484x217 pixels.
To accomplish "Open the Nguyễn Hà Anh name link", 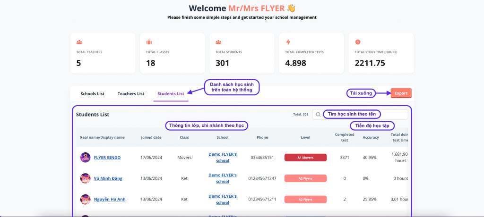I will [x=110, y=200].
